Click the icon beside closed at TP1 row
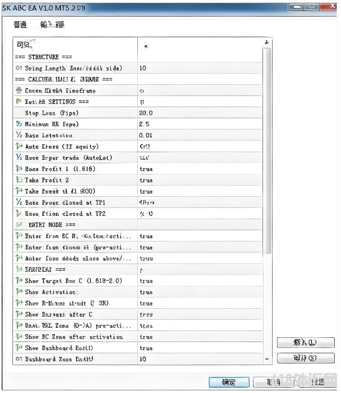Image resolution: width=341 pixels, height=393 pixels. coord(19,202)
